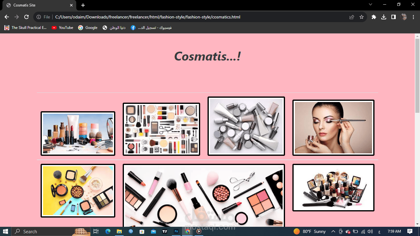The height and width of the screenshot is (236, 420).
Task: Click the share page icon in address bar
Action: (352, 17)
